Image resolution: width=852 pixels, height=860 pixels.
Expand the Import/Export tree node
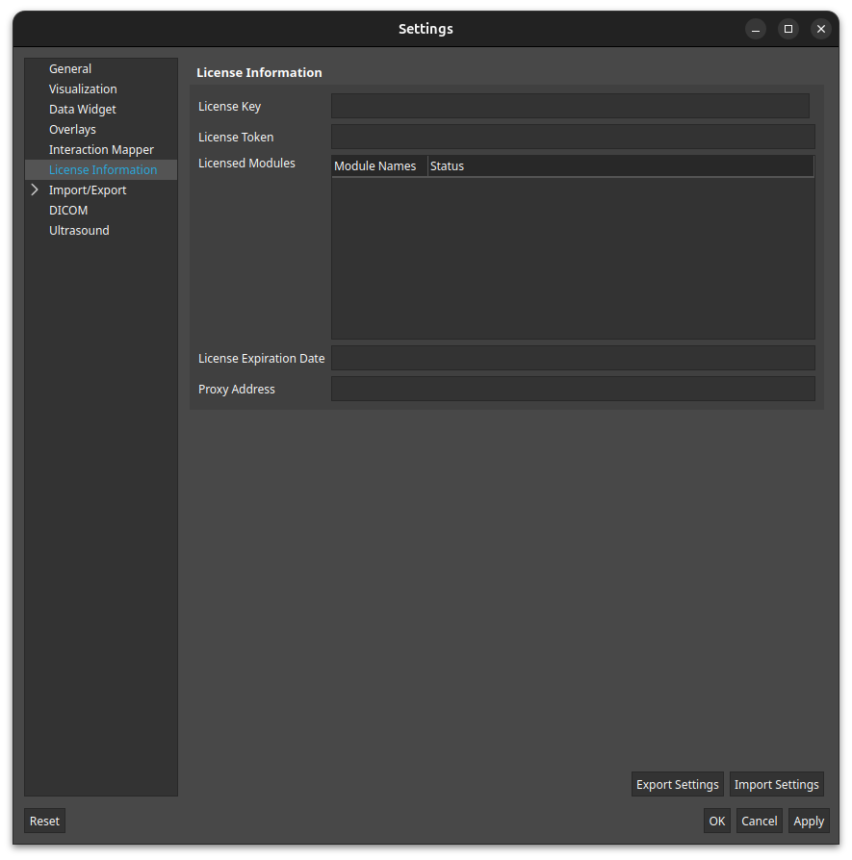pos(35,190)
